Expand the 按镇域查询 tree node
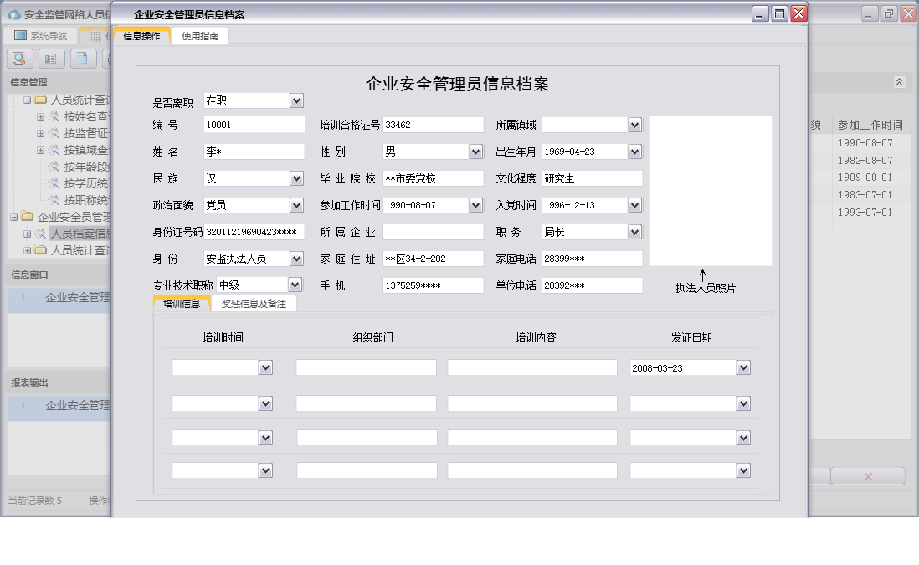Image resolution: width=919 pixels, height=565 pixels. (x=39, y=151)
